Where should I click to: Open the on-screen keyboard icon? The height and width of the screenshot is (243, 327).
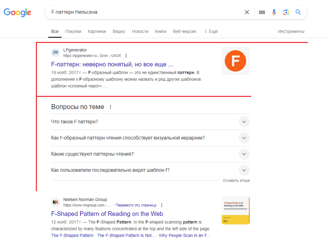[x=262, y=12]
